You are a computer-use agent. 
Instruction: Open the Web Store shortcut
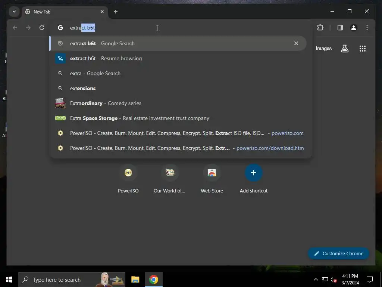pos(212,179)
